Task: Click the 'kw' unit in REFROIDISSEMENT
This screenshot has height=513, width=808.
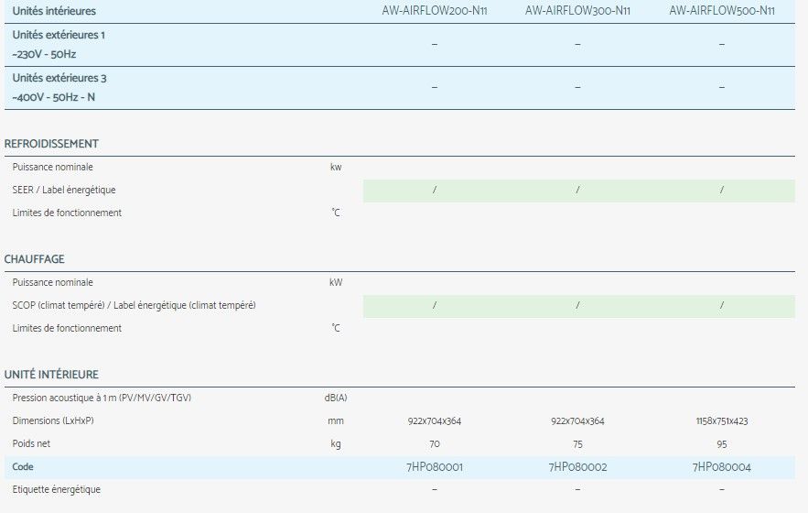Action: click(x=336, y=167)
